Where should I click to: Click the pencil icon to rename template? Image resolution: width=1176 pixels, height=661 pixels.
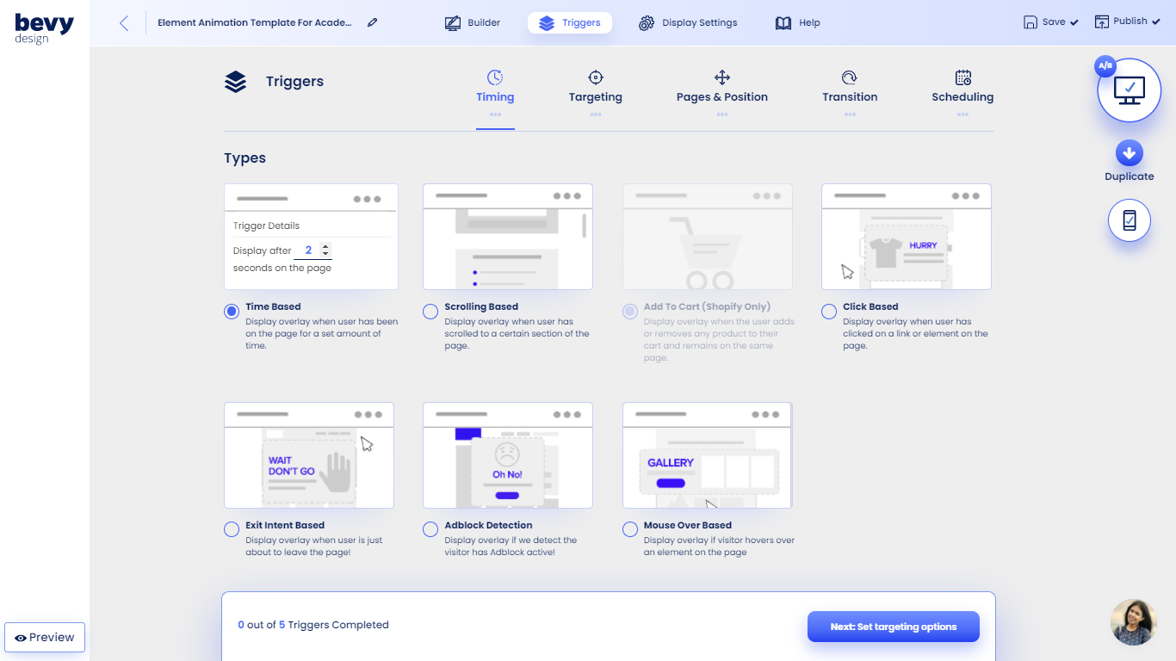[372, 23]
